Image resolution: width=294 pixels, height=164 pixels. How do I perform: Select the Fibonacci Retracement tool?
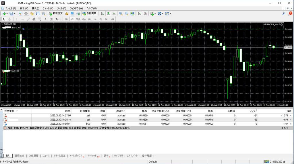click(x=40, y=19)
